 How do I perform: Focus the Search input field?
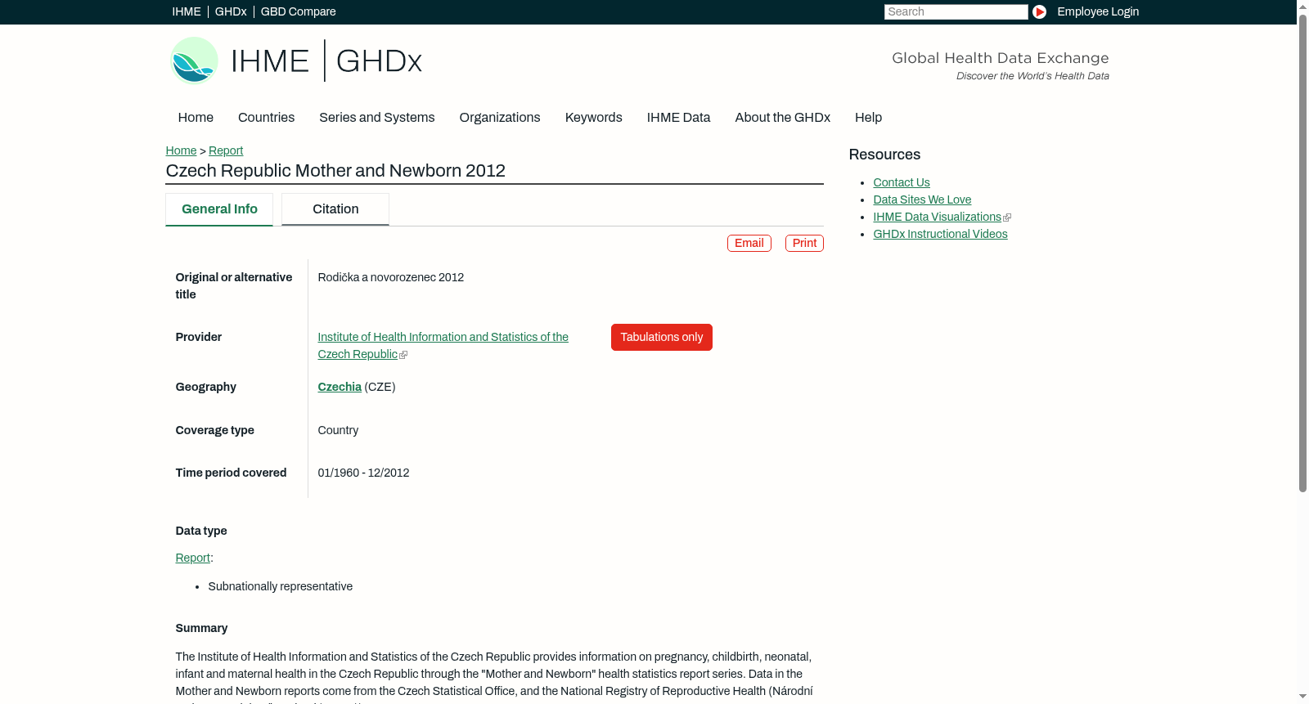click(956, 11)
